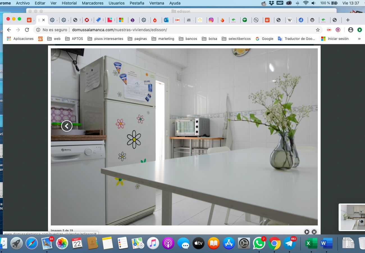
Task: Open iTunes music app in Dock
Action: click(x=153, y=243)
